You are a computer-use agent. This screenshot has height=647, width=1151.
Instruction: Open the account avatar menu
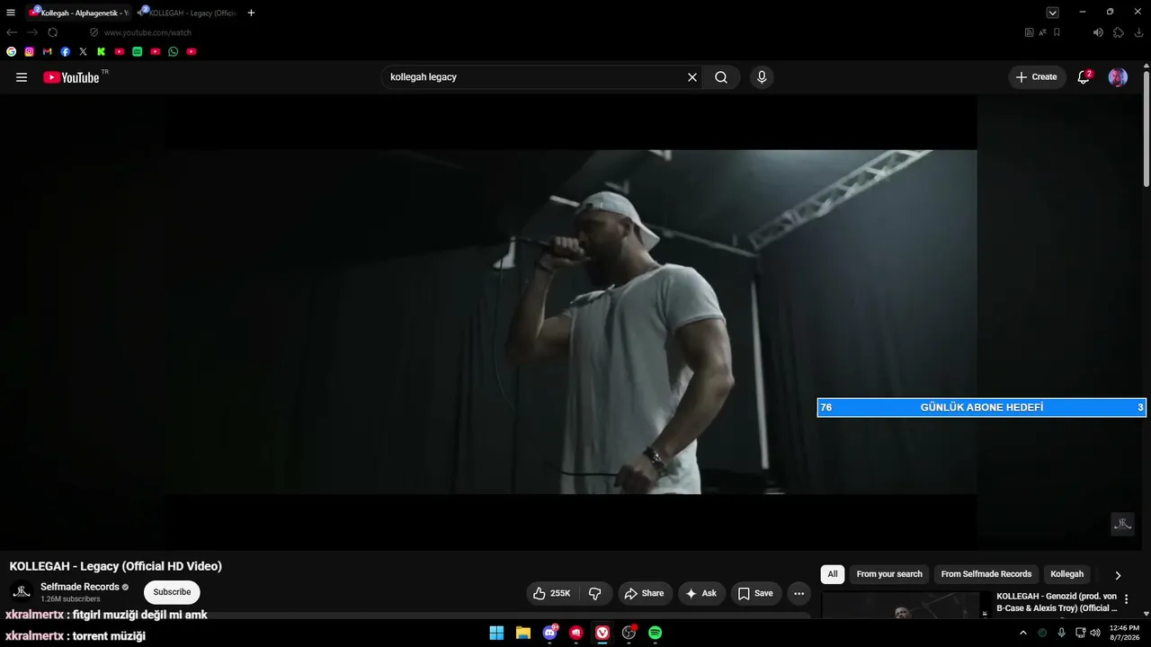pos(1118,77)
